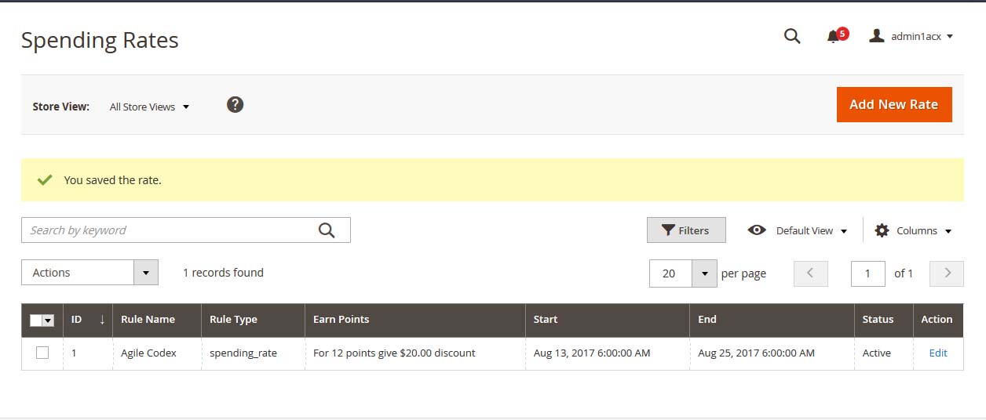Image resolution: width=986 pixels, height=420 pixels.
Task: Click the Status column header
Action: (x=878, y=320)
